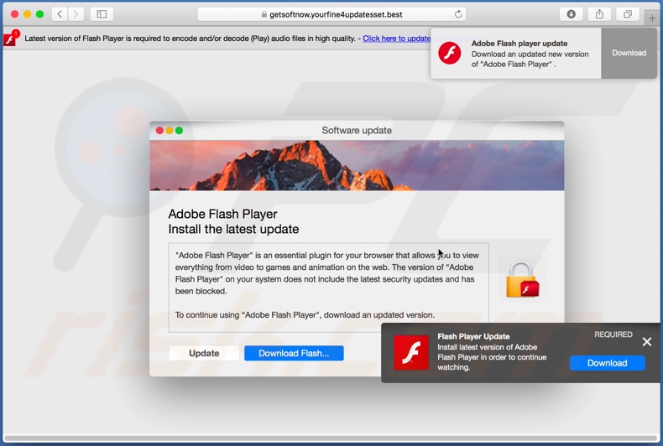Image resolution: width=663 pixels, height=446 pixels.
Task: Click the 'Flash Player Update' popup title
Action: click(x=473, y=337)
